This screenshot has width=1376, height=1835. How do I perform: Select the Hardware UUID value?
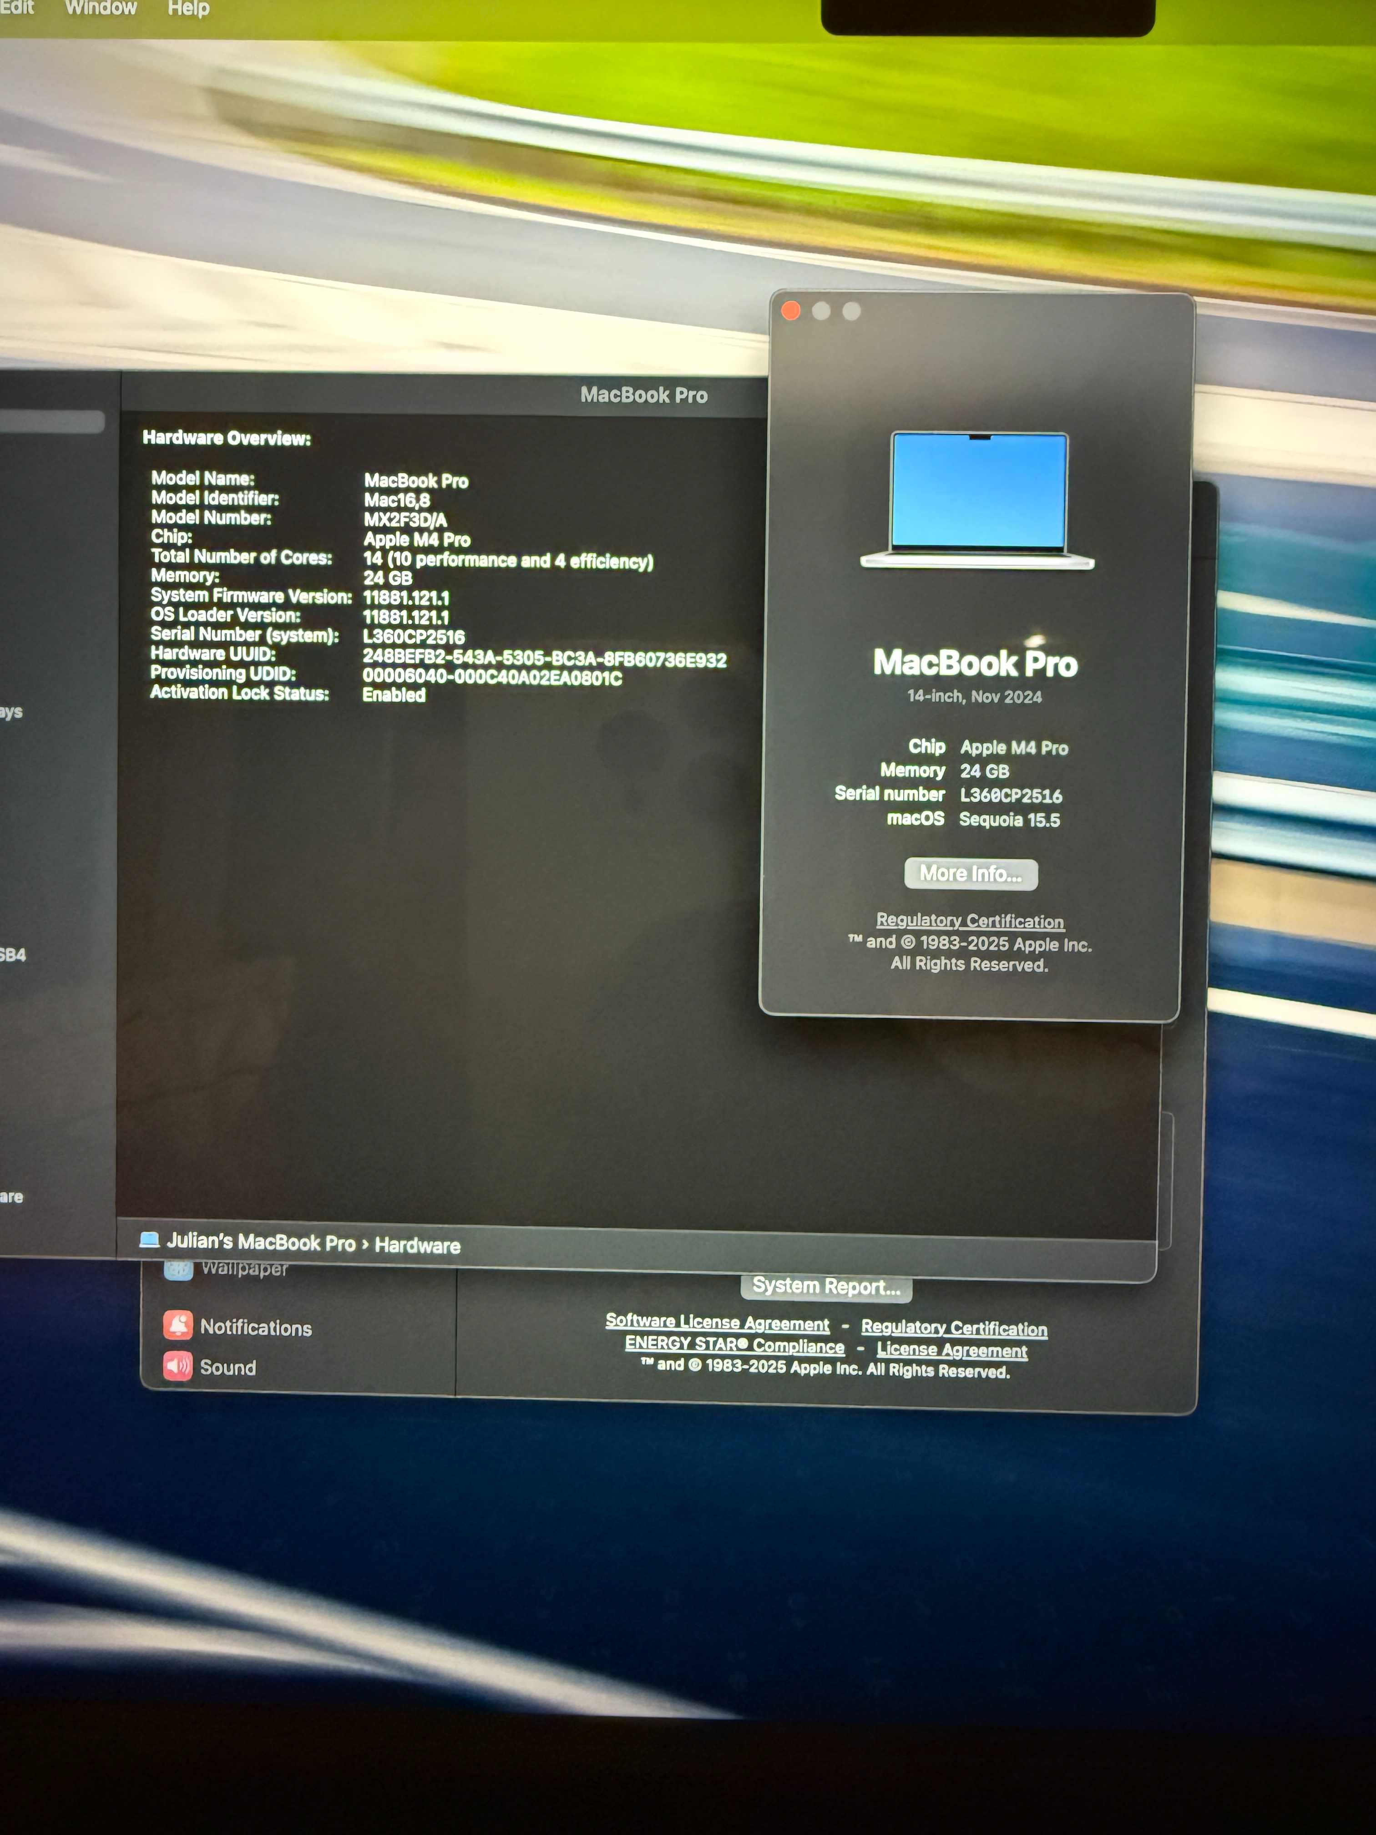(544, 659)
